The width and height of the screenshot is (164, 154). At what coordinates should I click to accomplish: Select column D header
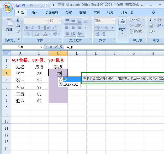click(x=77, y=53)
